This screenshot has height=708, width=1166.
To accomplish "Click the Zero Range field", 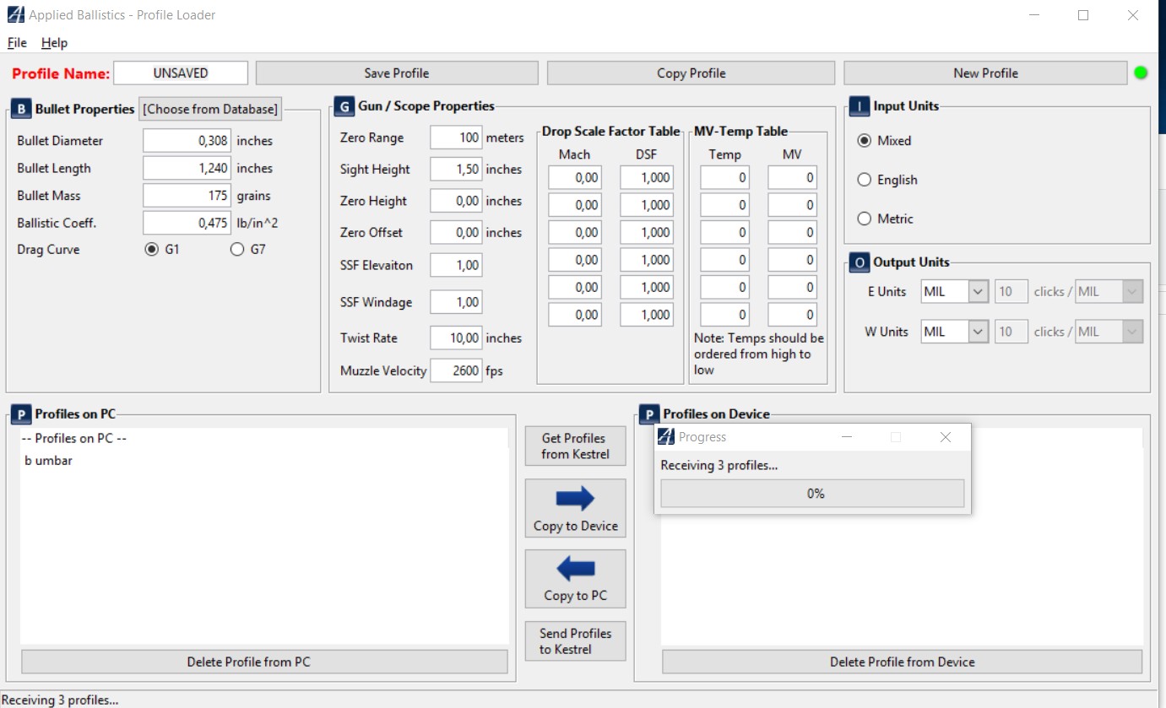I will (x=456, y=138).
